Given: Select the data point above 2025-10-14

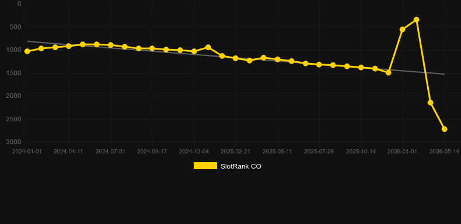Looking at the screenshot, I should click(361, 67).
